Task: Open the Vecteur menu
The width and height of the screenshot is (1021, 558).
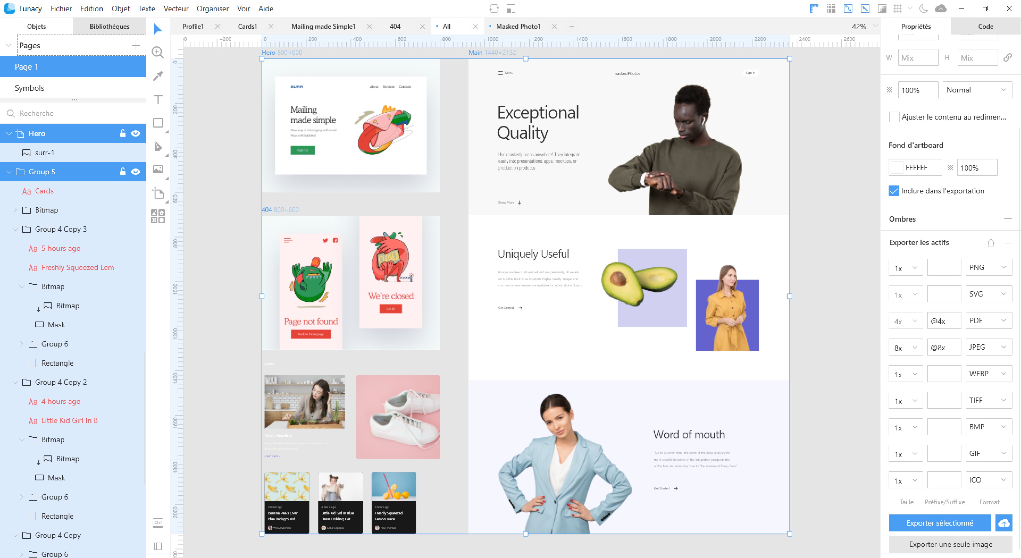Action: [175, 8]
